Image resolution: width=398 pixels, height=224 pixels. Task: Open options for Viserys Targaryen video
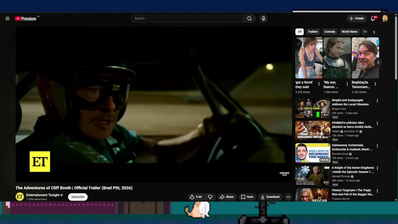tap(377, 191)
